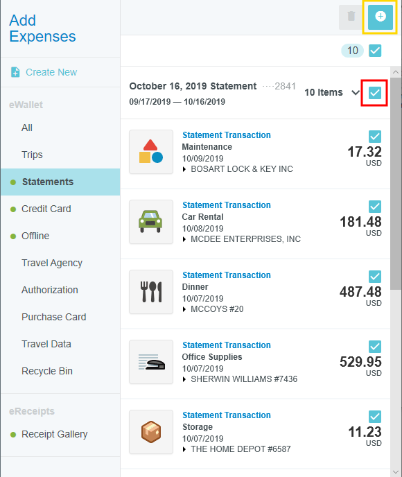Image resolution: width=402 pixels, height=477 pixels.
Task: Toggle the select-all checkbox beside count 10
Action: 375,51
